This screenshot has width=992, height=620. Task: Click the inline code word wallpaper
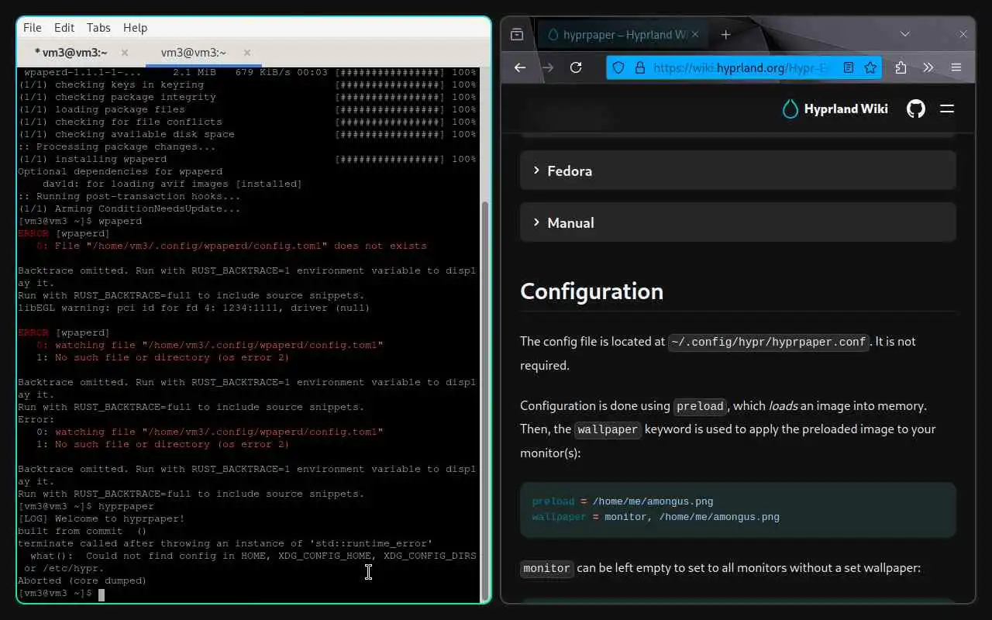tap(608, 429)
